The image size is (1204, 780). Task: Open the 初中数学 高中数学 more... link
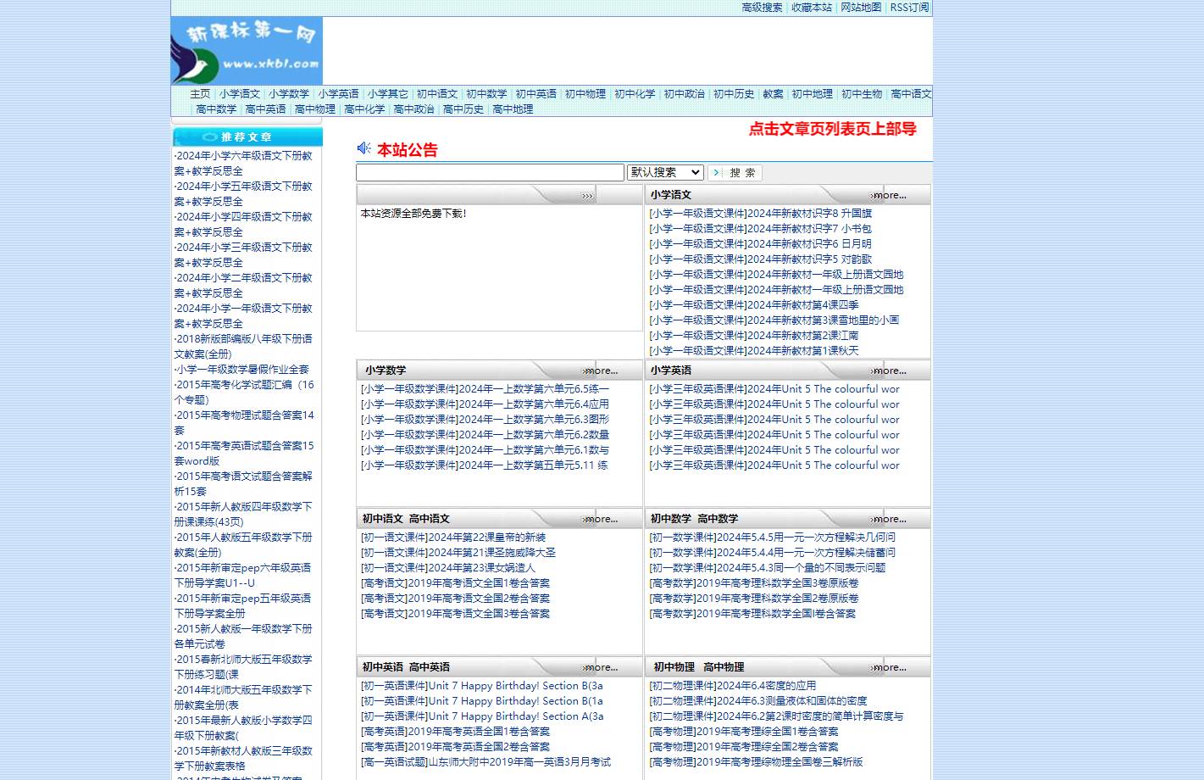pos(887,518)
